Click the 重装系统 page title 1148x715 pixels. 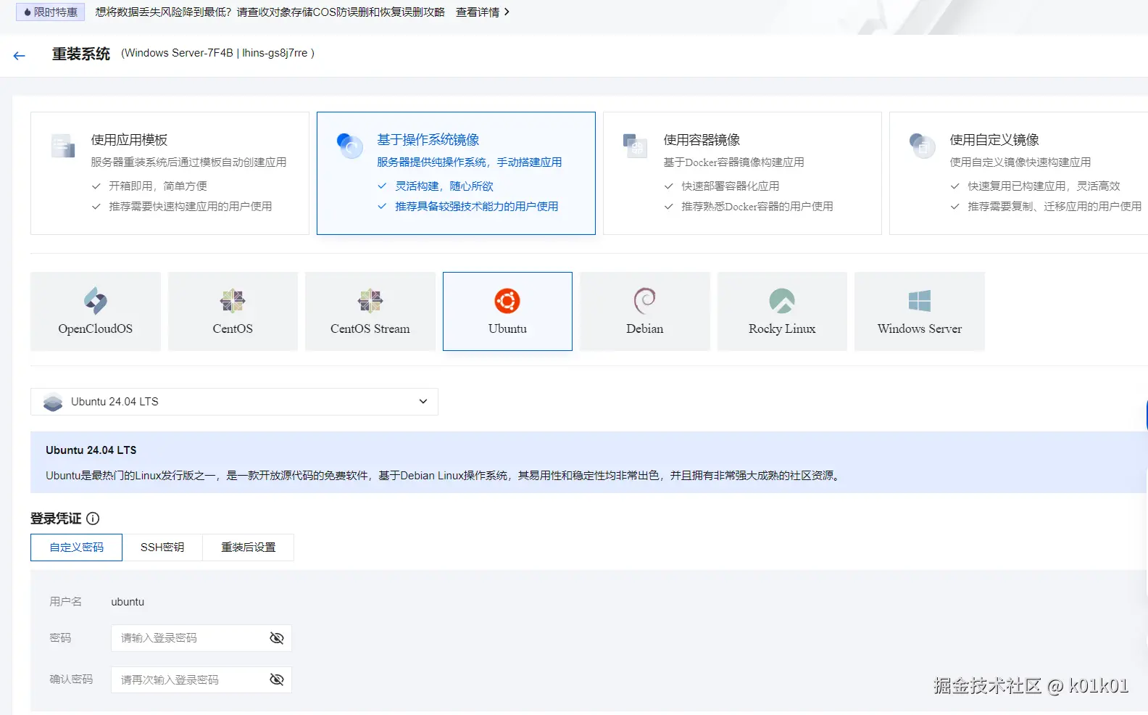(x=81, y=54)
